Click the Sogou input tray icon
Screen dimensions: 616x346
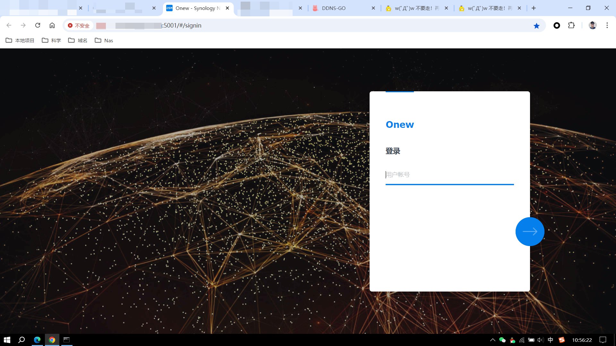[x=561, y=340]
